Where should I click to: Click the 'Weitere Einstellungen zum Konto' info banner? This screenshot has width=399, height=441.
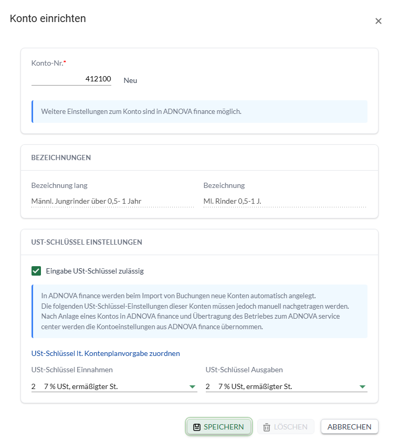(x=199, y=111)
